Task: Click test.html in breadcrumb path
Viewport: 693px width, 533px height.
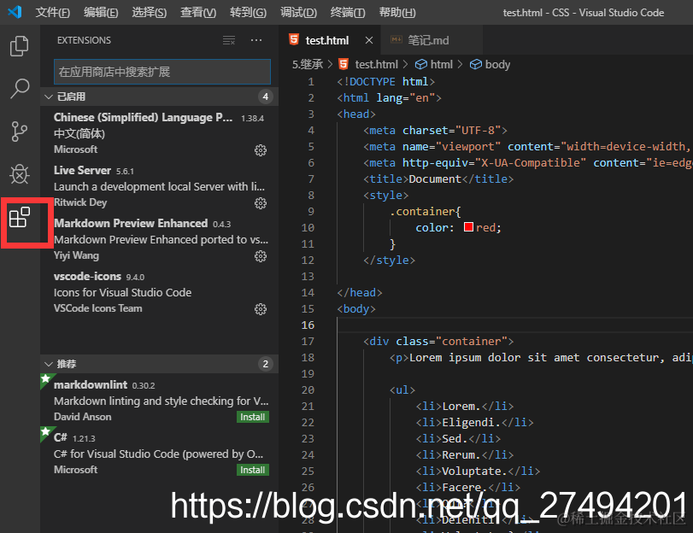Action: pos(377,65)
